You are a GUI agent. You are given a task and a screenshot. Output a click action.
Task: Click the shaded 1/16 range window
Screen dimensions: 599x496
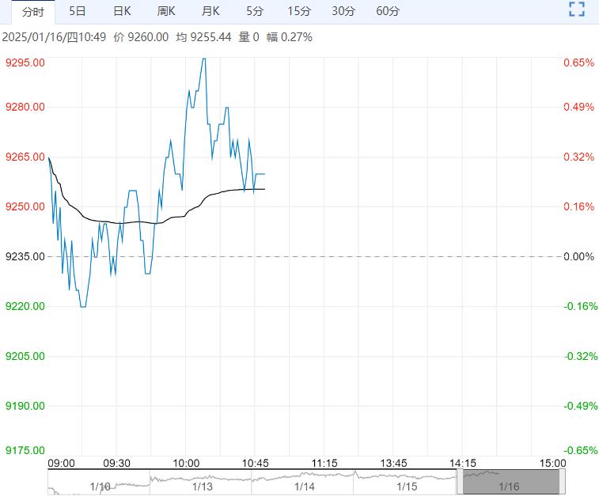[510, 481]
